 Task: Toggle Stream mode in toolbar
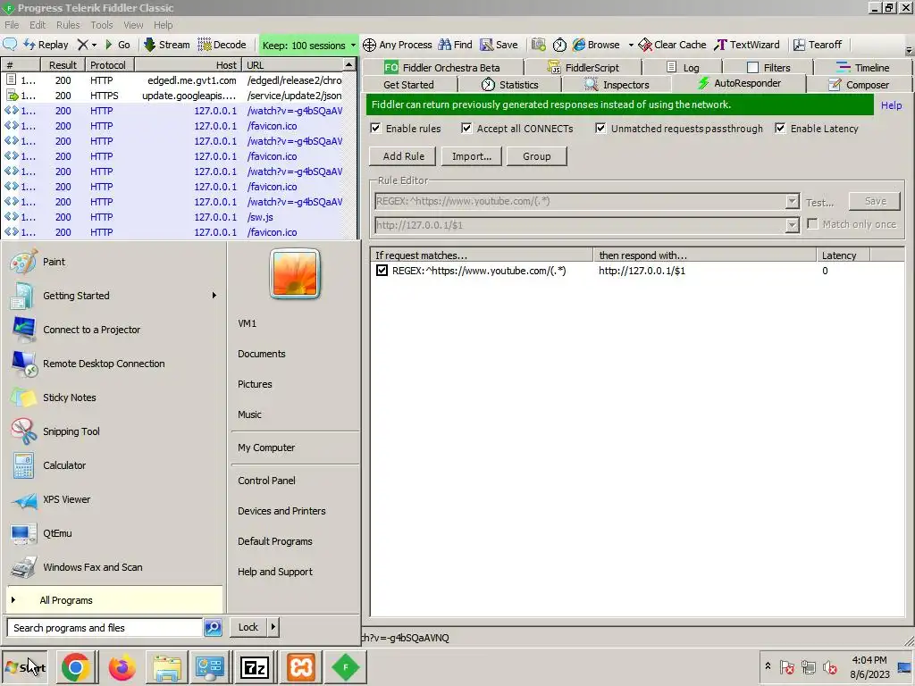[166, 45]
